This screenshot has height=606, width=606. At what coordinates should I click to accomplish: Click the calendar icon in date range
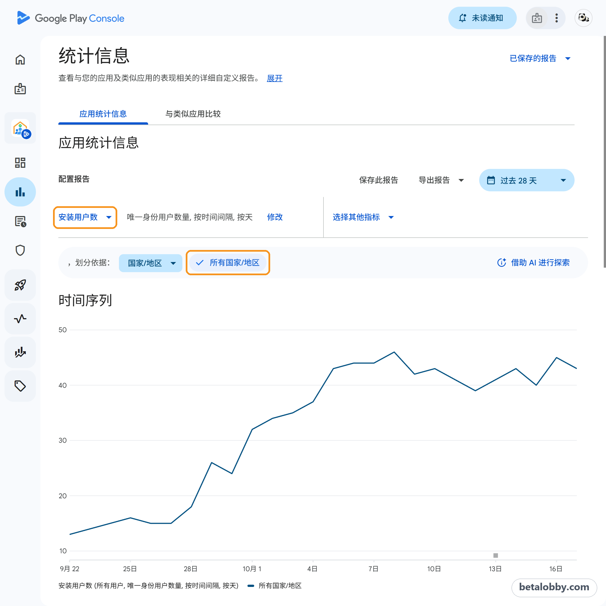[x=491, y=180]
